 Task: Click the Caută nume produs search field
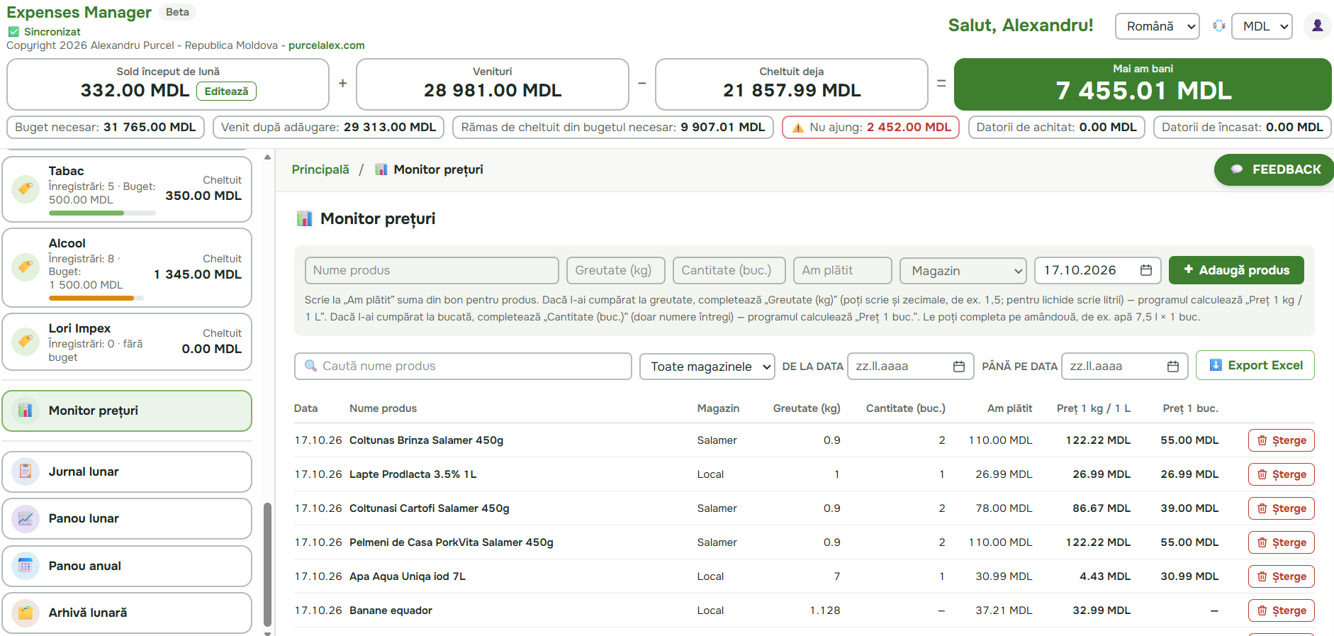[x=463, y=367]
